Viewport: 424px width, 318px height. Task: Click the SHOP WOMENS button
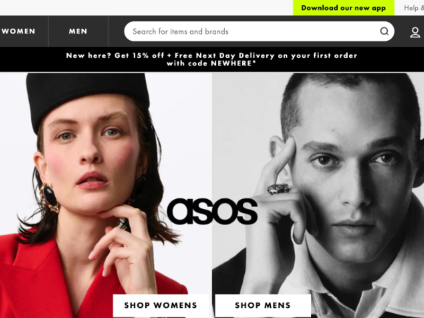coord(161,305)
